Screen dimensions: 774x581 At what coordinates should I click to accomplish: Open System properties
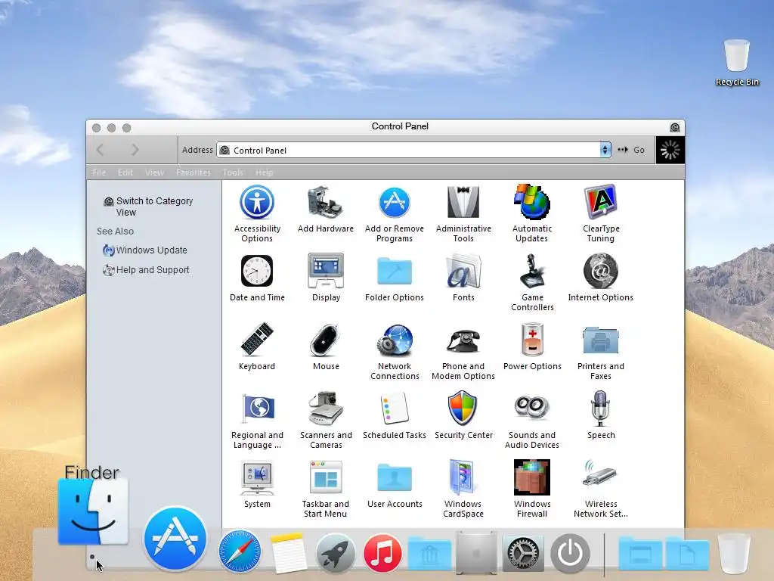point(257,483)
